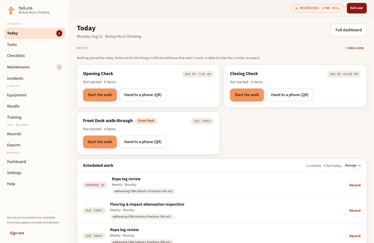The width and height of the screenshot is (374, 243).
Task: Record the due-today Rope log review
Action: (x=355, y=236)
